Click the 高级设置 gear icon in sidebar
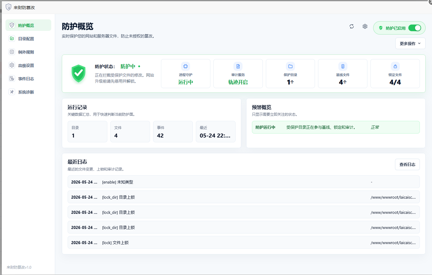Image resolution: width=432 pixels, height=275 pixels. pyautogui.click(x=12, y=65)
